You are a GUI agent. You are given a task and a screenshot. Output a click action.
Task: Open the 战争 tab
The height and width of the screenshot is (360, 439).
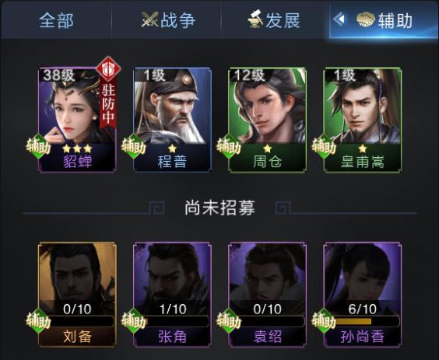pos(167,20)
